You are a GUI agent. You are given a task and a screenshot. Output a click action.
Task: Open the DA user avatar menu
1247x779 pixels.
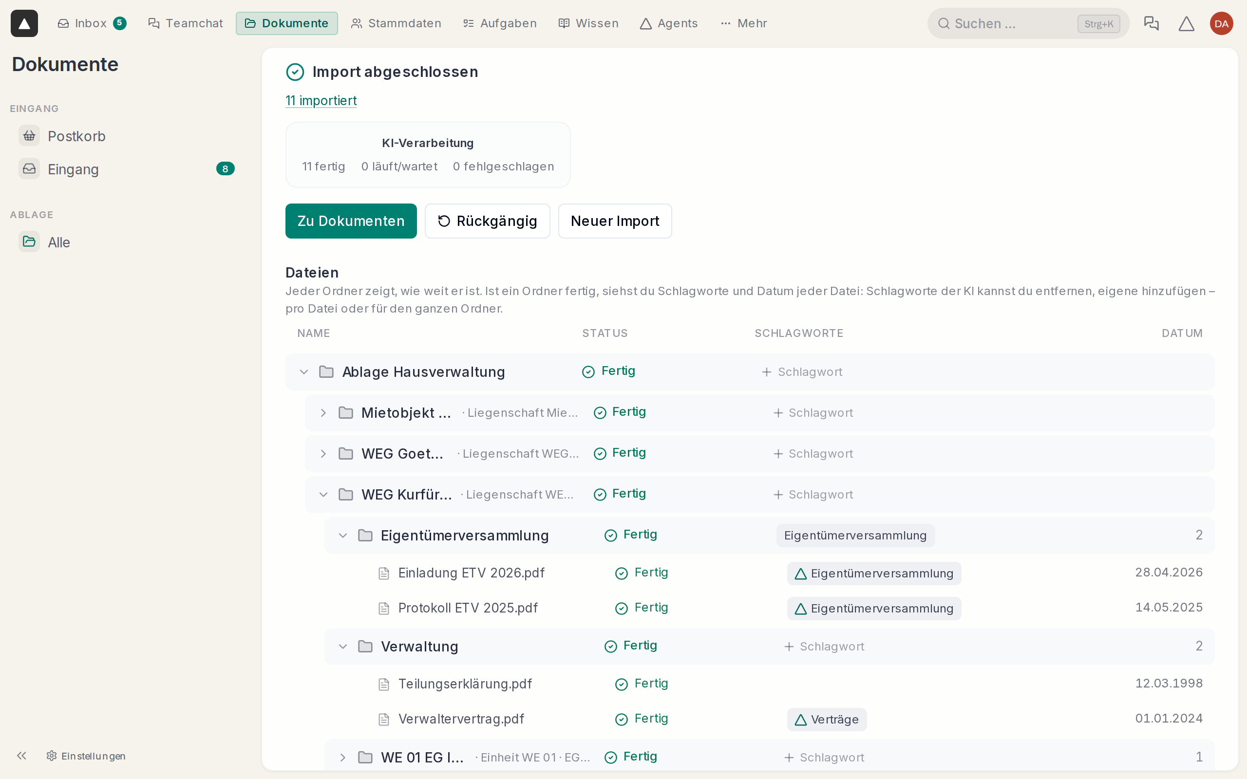point(1221,23)
